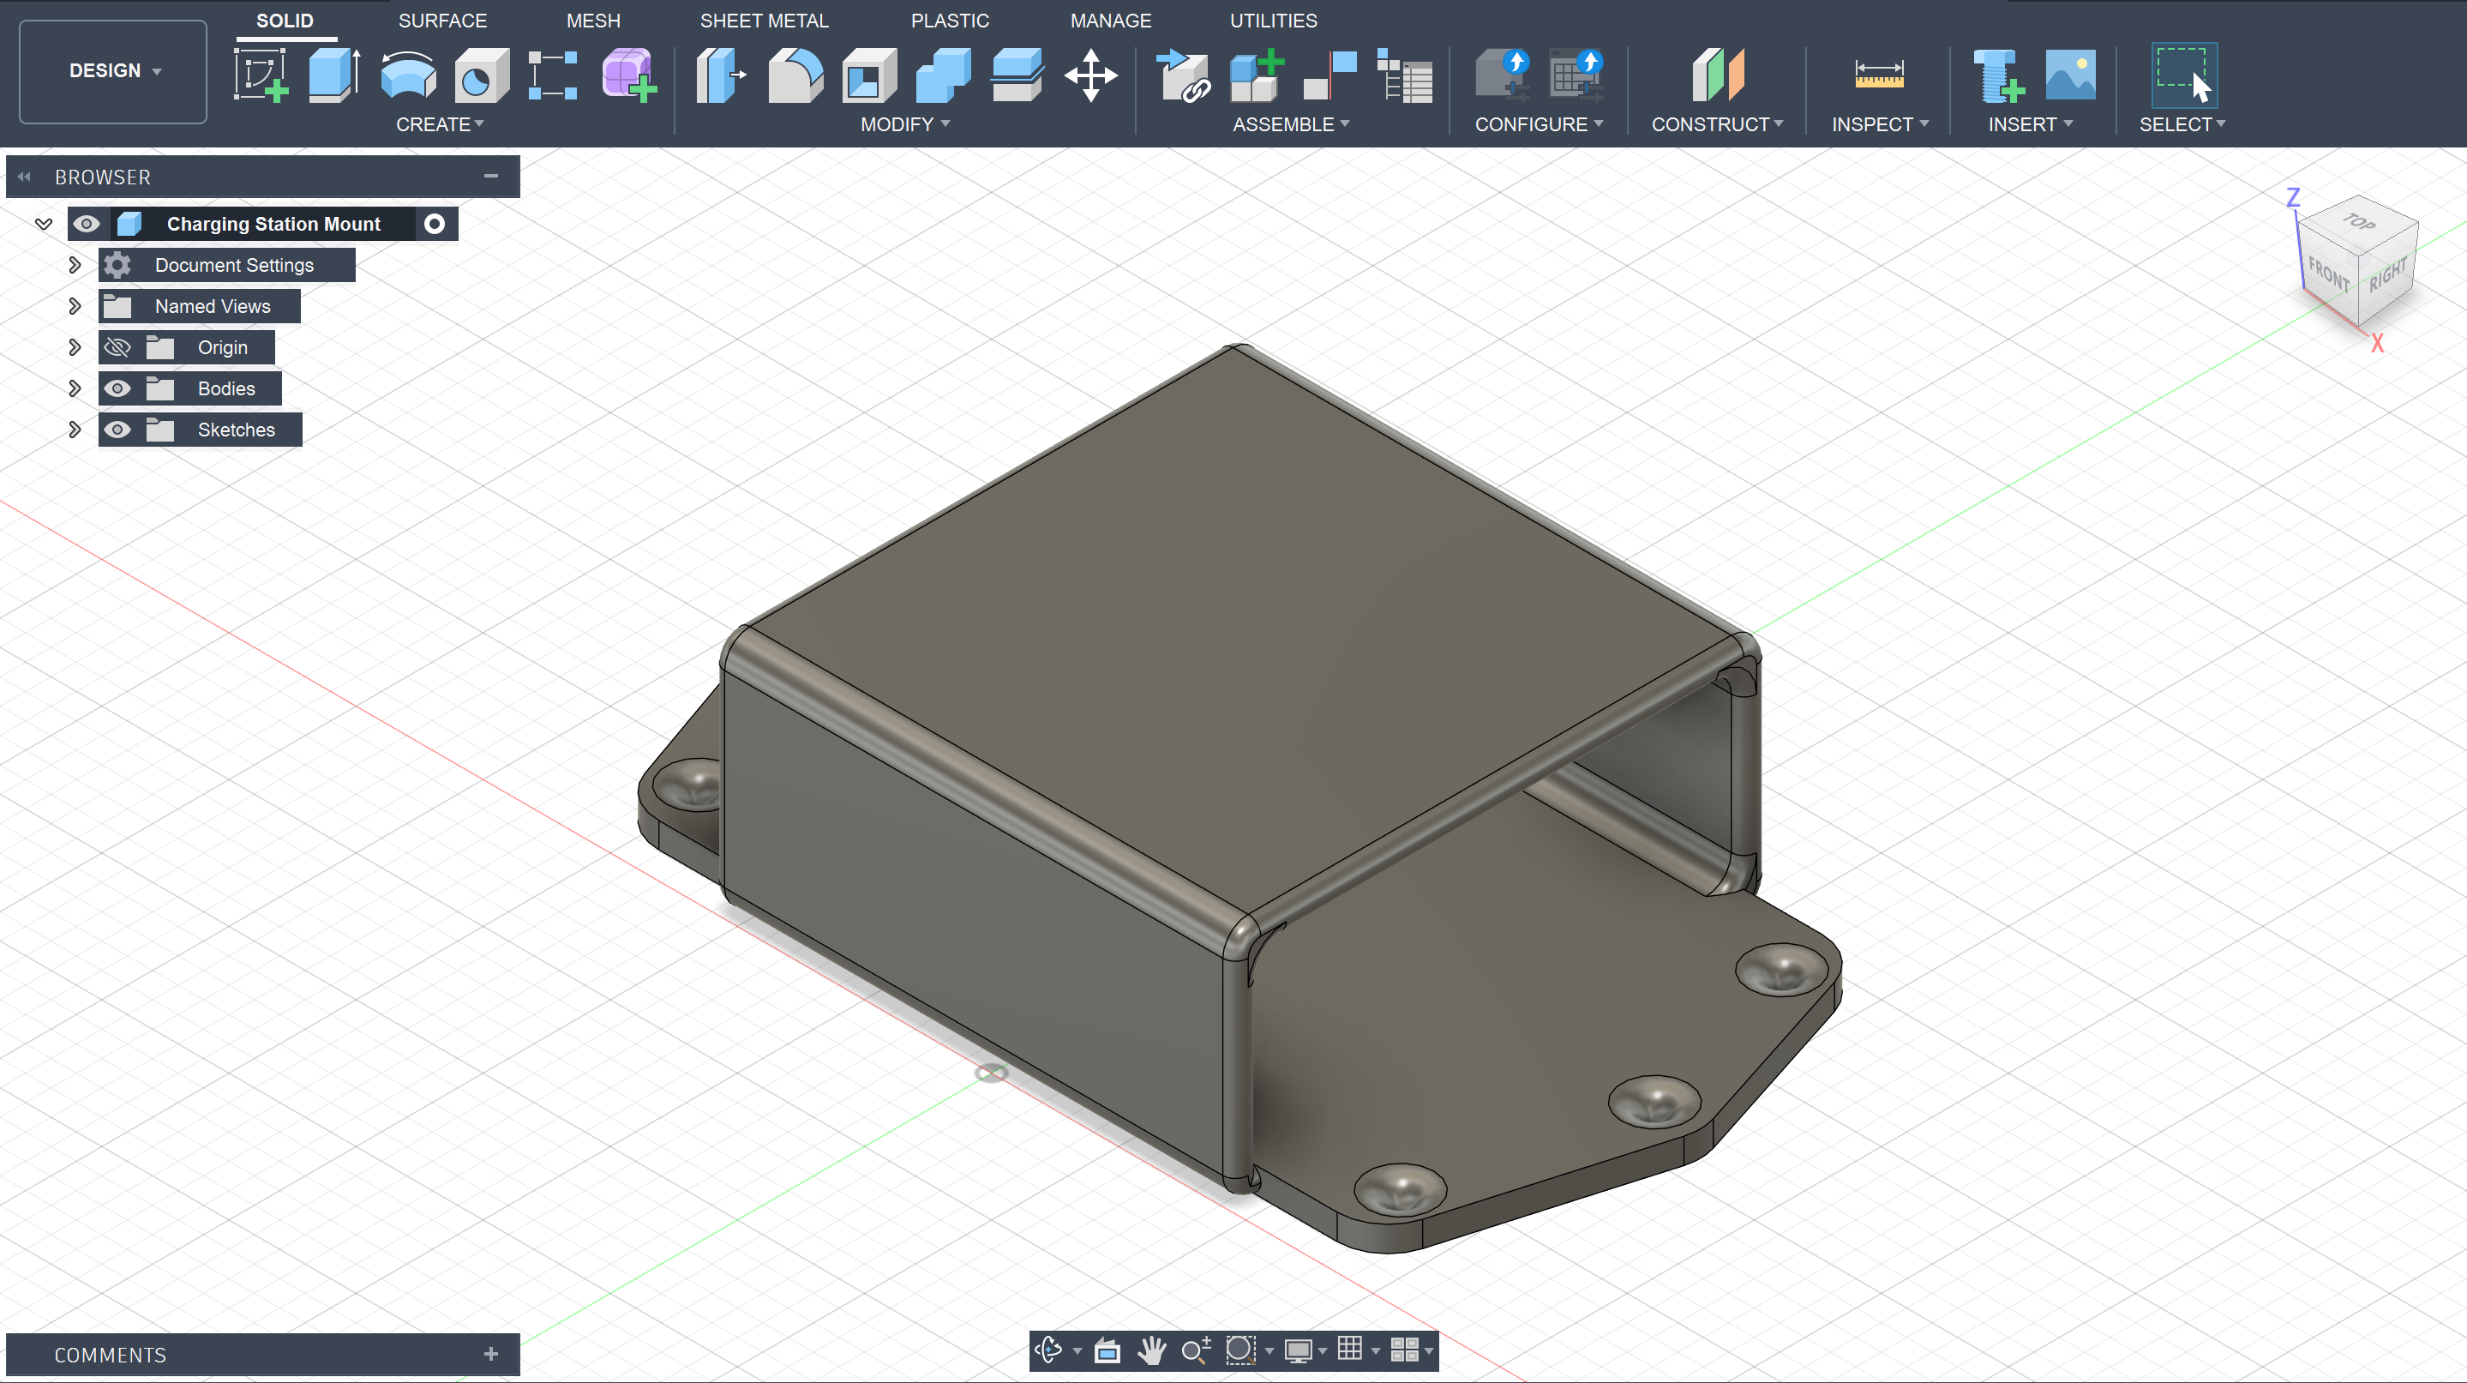Click the New Component icon
The width and height of the screenshot is (2467, 1383).
pos(1257,75)
